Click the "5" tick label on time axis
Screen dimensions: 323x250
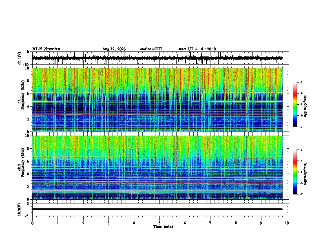pos(159,223)
